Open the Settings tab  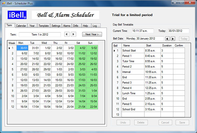click(56, 26)
